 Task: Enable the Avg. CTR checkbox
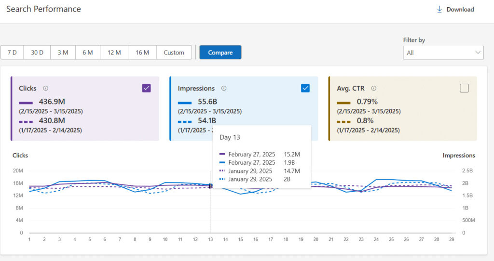click(x=464, y=88)
